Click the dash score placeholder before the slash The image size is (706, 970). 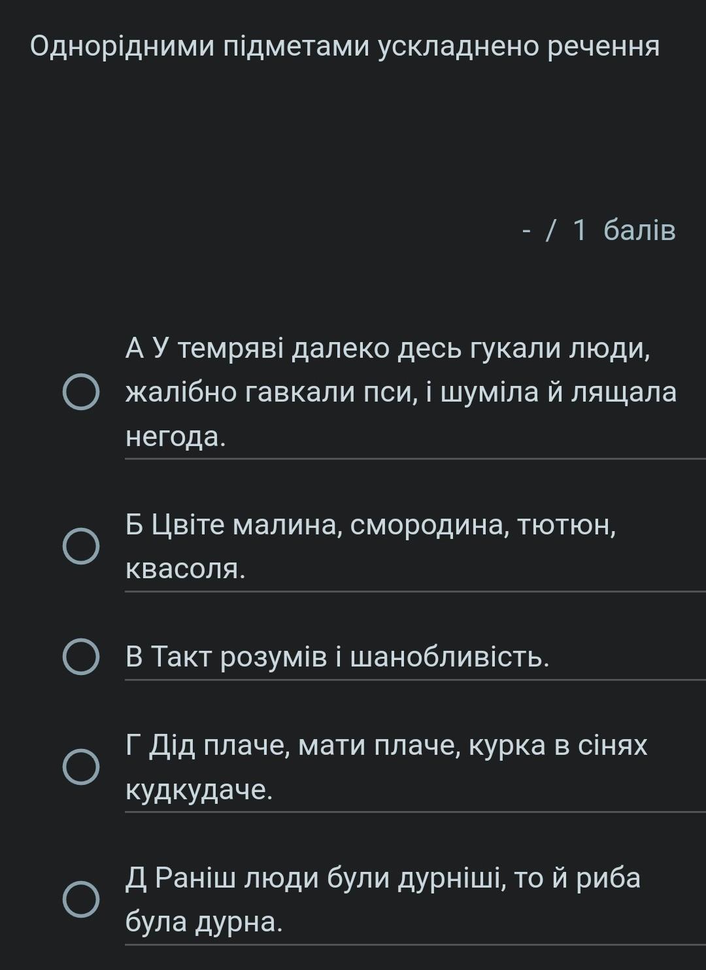point(526,230)
